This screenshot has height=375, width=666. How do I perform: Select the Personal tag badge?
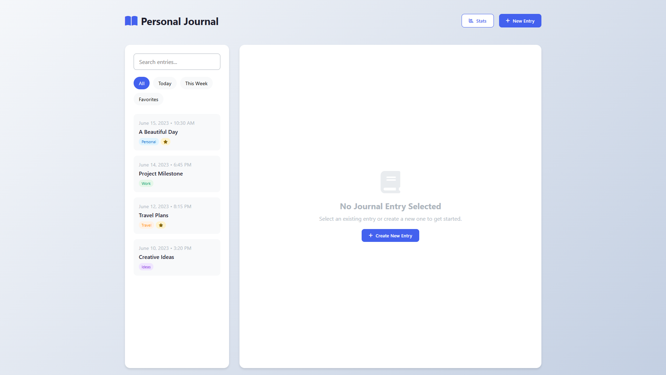coord(149,142)
